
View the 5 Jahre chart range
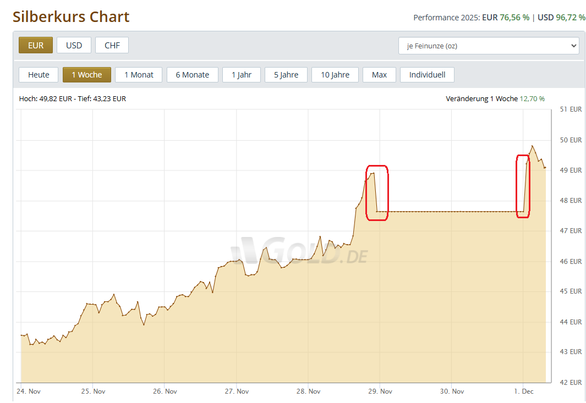[x=286, y=75]
